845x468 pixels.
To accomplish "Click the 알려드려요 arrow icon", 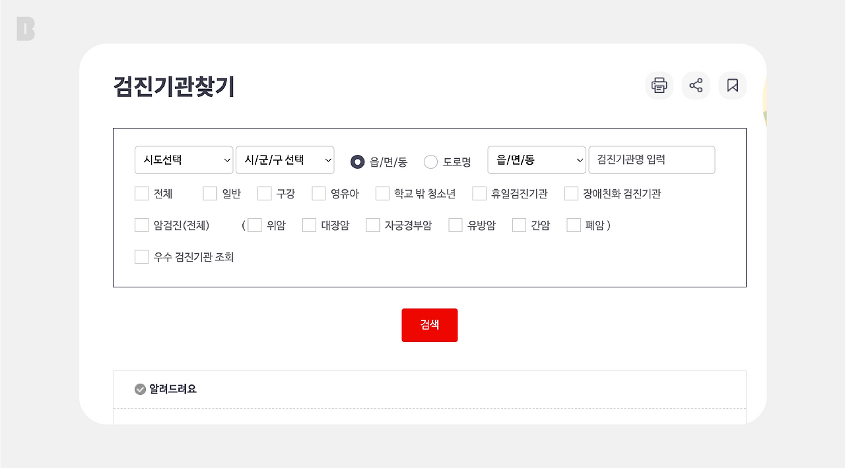I will click(x=140, y=389).
